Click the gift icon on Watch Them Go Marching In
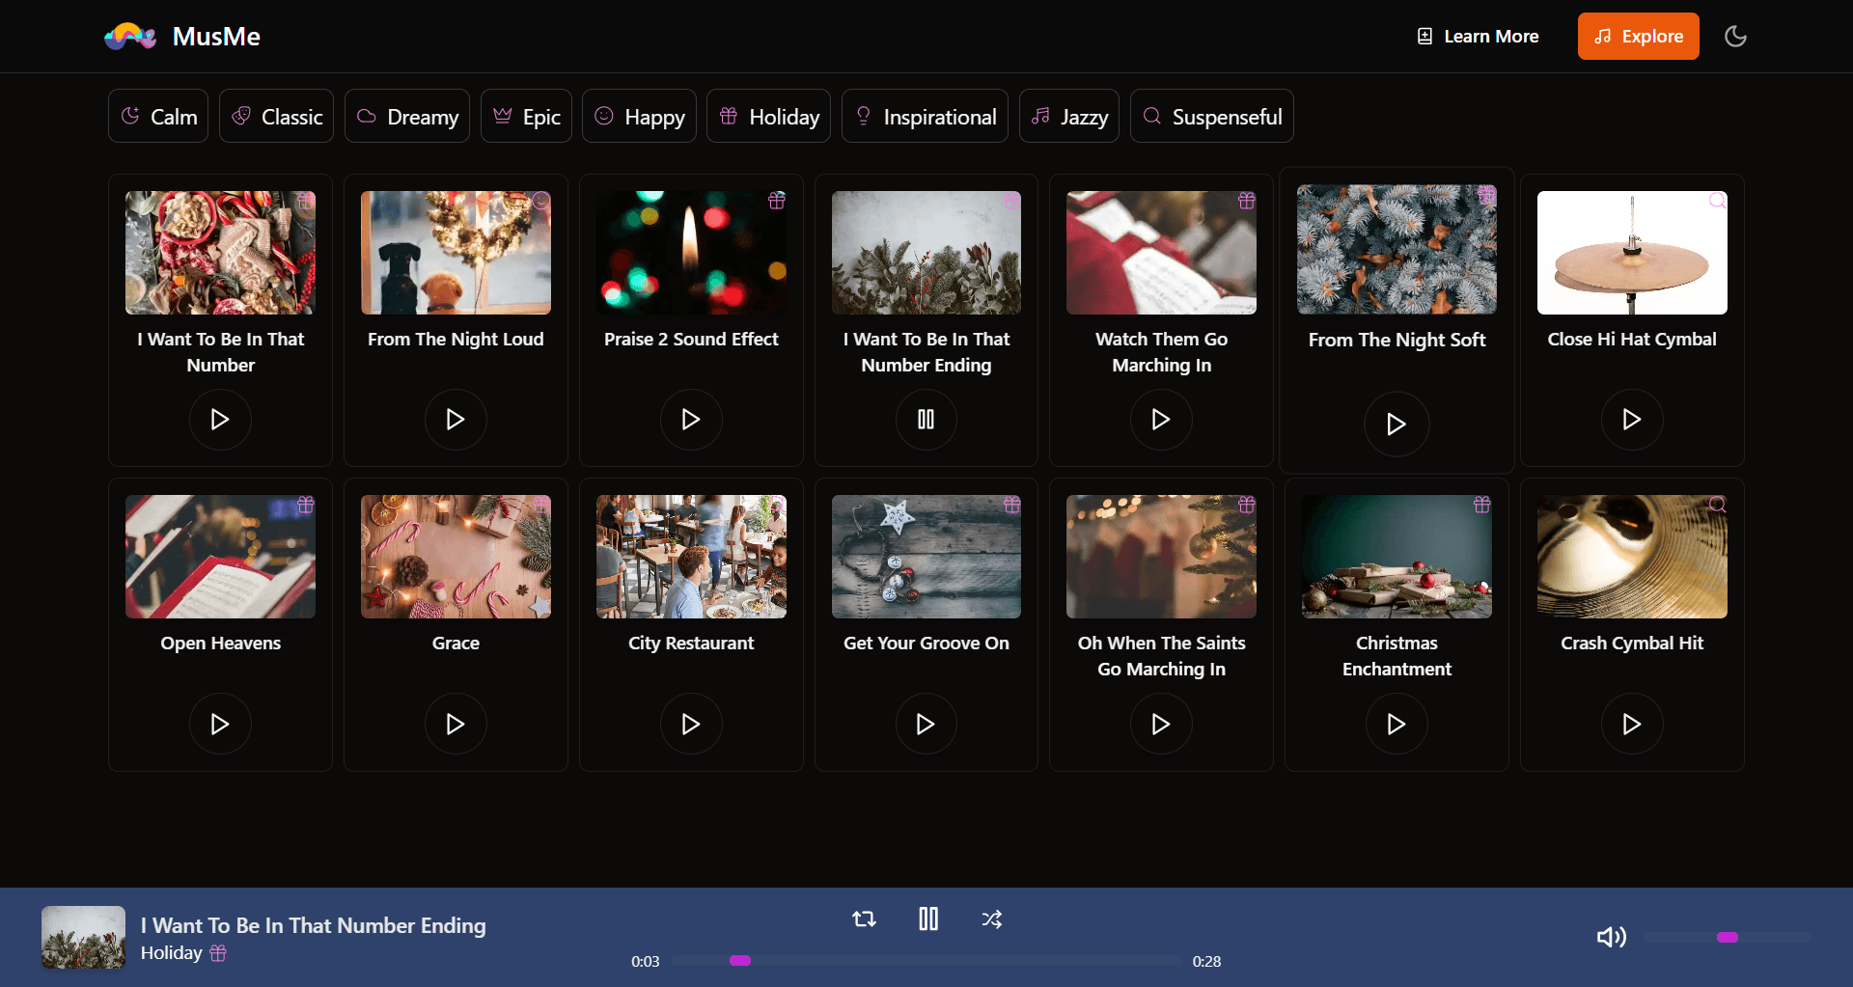 click(x=1246, y=201)
